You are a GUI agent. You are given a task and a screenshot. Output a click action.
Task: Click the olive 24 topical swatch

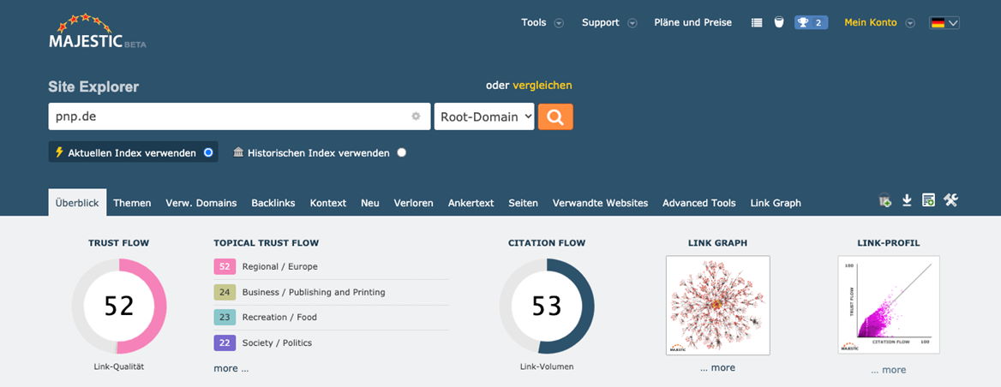coord(225,292)
